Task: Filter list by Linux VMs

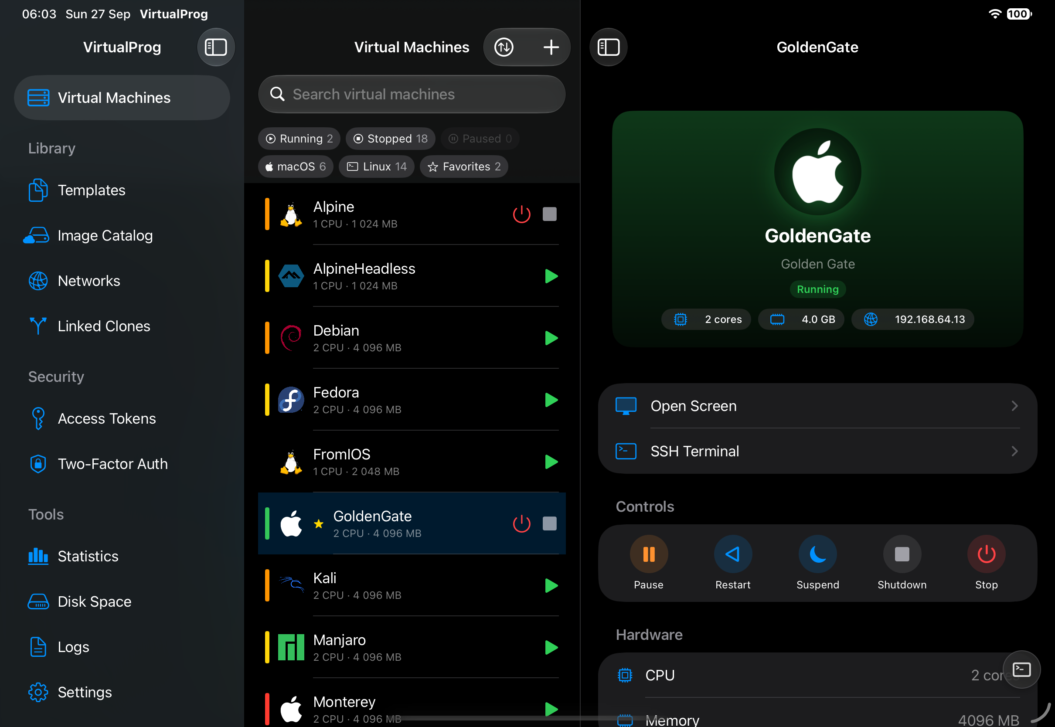Action: 376,167
